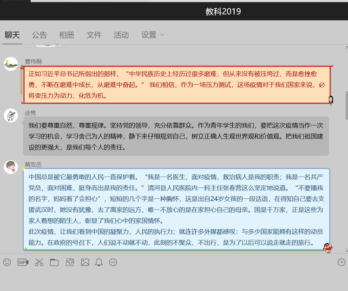Image resolution: width=348 pixels, height=291 pixels.
Task: Open message history clock icon
Action: (341, 262)
